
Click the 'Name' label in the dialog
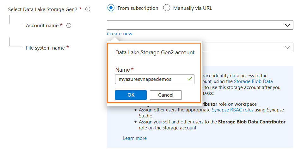[123, 70]
